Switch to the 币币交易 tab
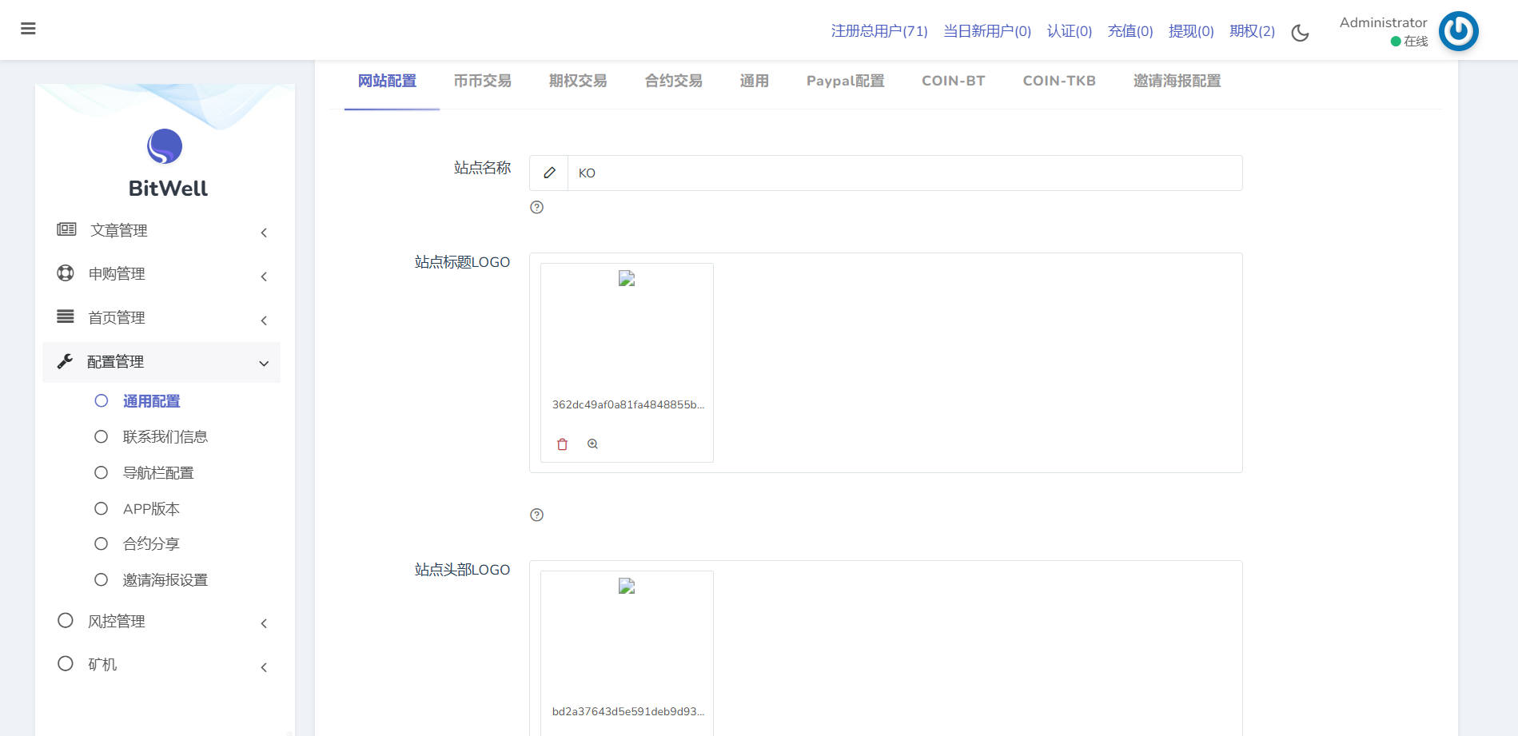This screenshot has height=736, width=1518. coord(482,81)
